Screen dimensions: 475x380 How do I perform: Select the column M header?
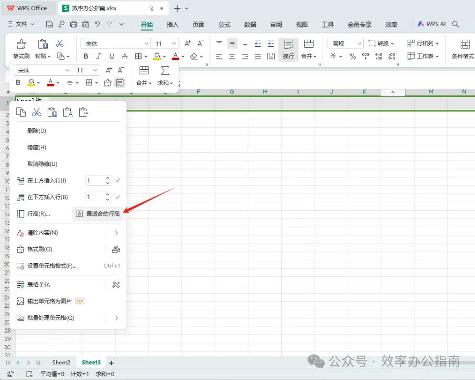pos(431,92)
